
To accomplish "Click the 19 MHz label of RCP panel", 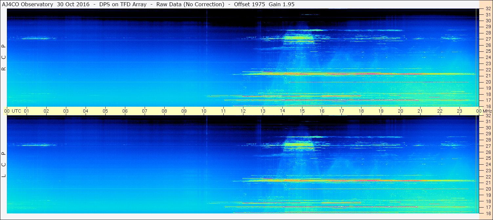I will [x=488, y=88].
